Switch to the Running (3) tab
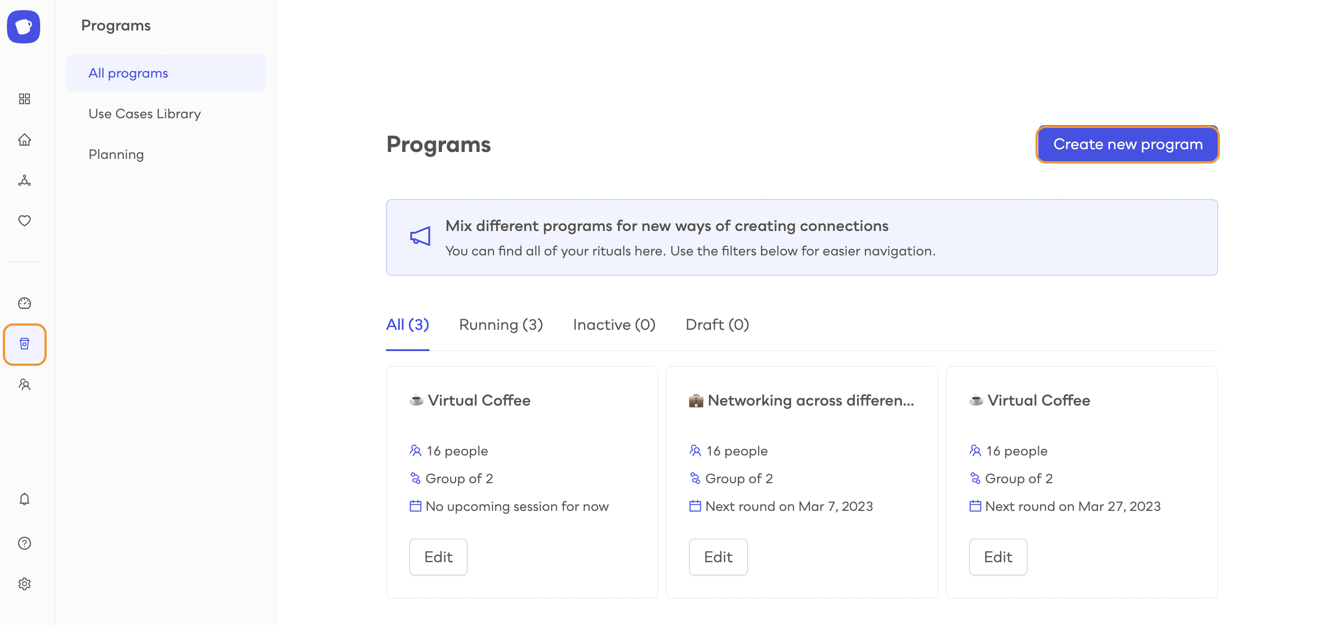 point(501,325)
